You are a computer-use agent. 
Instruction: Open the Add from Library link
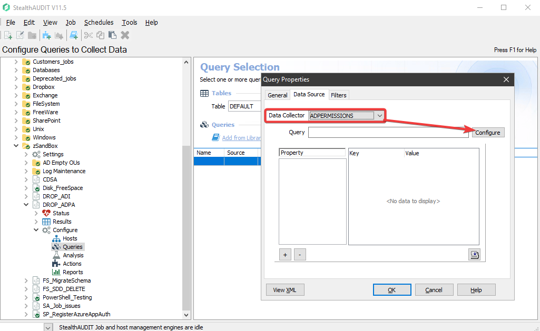pos(242,137)
